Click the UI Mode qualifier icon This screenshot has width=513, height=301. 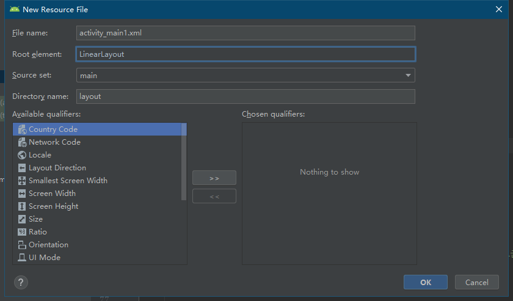[22, 258]
